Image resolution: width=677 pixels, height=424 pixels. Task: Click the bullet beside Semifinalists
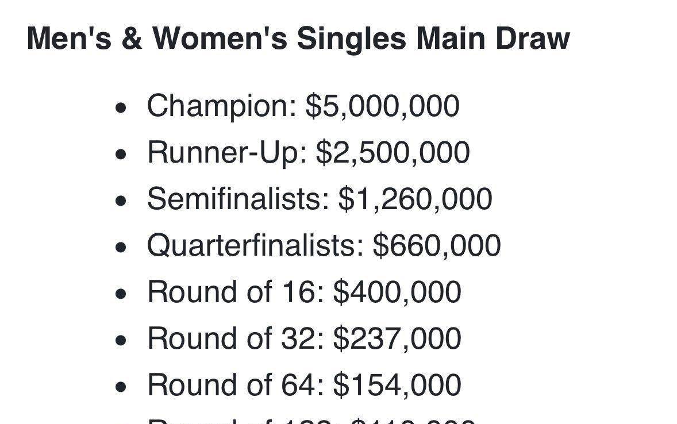pos(121,201)
